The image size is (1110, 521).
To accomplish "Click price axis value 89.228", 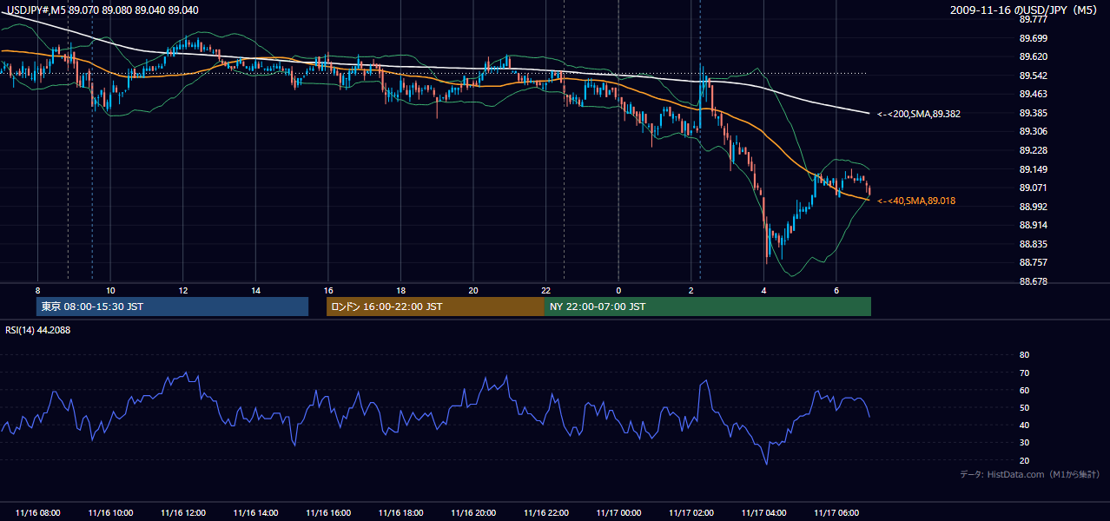I will (x=1033, y=150).
